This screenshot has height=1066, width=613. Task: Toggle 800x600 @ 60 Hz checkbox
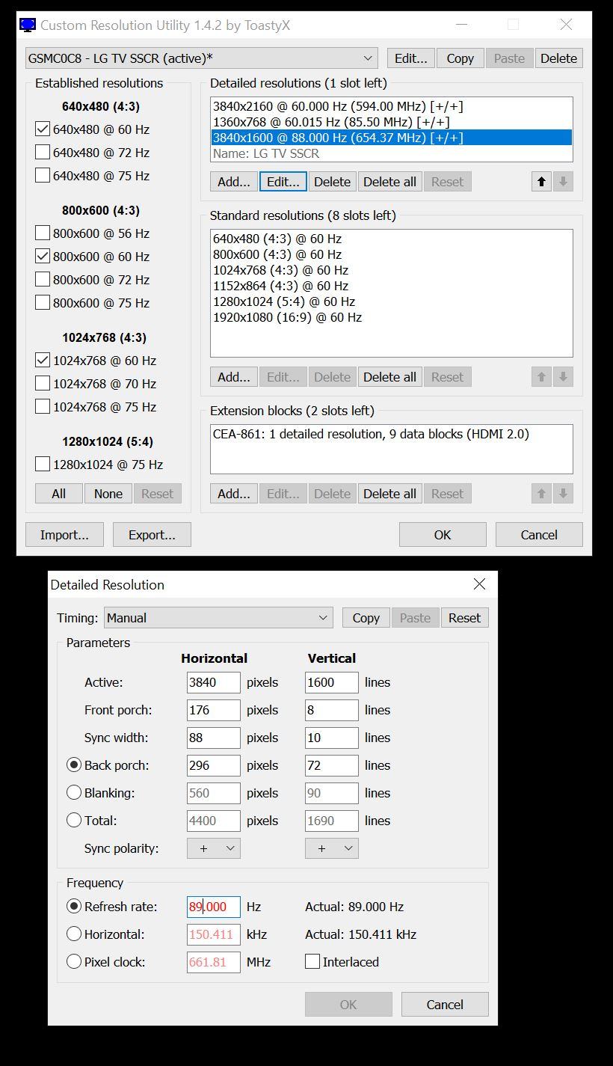(43, 257)
